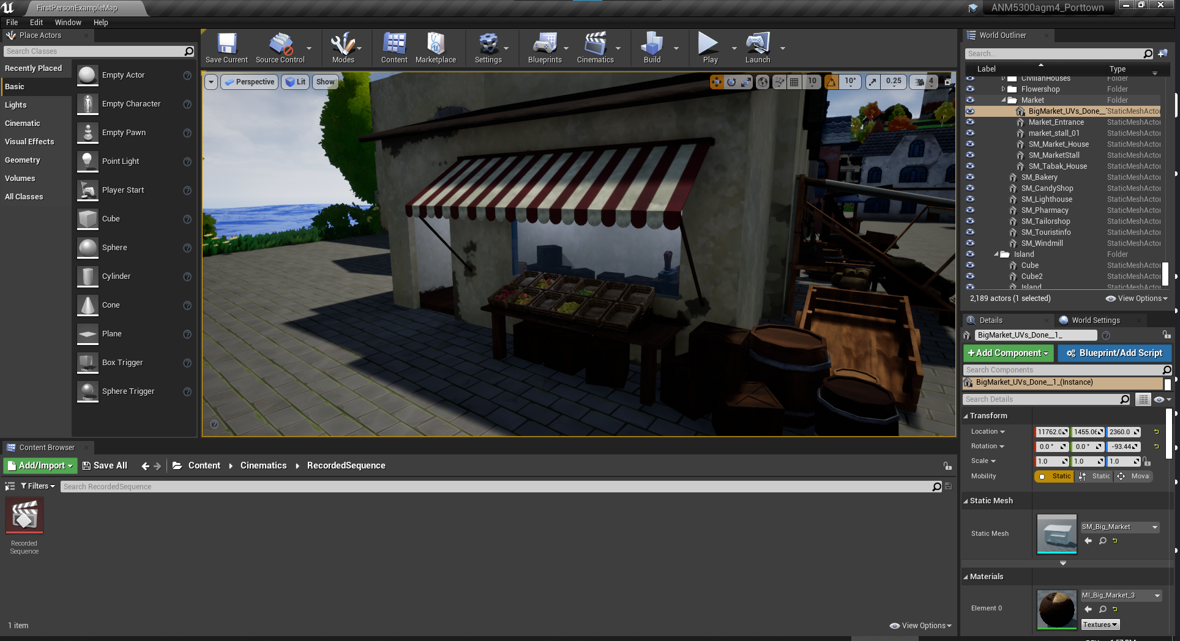Image resolution: width=1180 pixels, height=641 pixels.
Task: Click the MI_Big_Market_3 material thumbnail
Action: 1057,609
